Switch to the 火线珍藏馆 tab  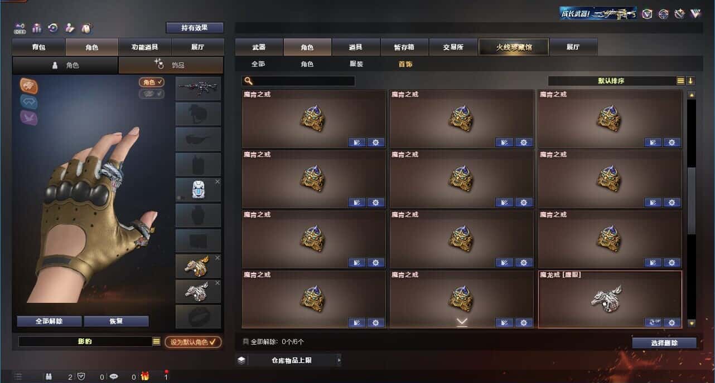pos(514,47)
